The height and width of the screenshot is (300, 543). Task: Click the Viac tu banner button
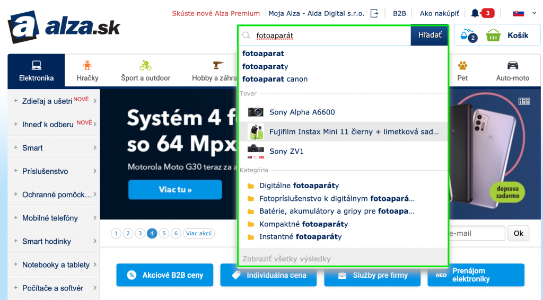click(175, 190)
